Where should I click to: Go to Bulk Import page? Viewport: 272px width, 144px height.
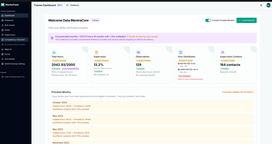(10, 25)
